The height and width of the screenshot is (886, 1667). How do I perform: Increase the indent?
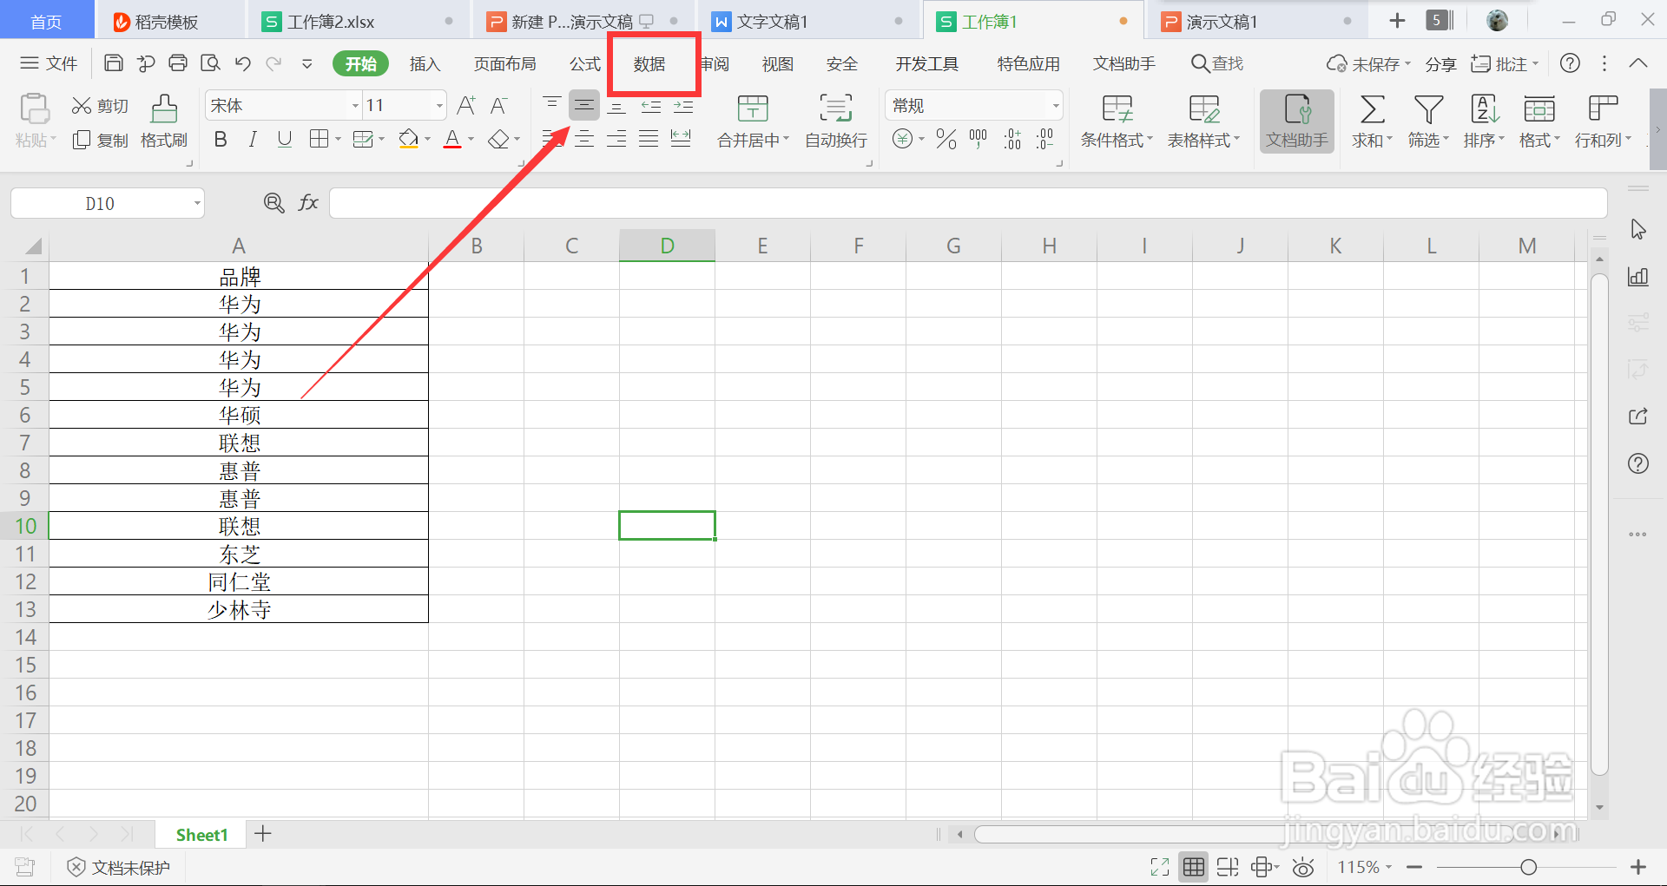pyautogui.click(x=683, y=106)
